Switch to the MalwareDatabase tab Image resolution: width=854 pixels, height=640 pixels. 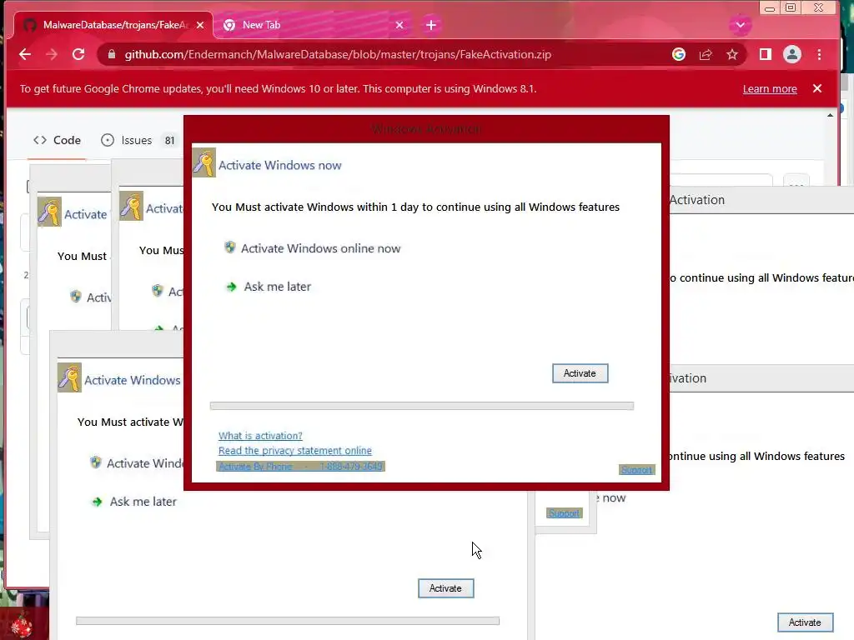[112, 25]
